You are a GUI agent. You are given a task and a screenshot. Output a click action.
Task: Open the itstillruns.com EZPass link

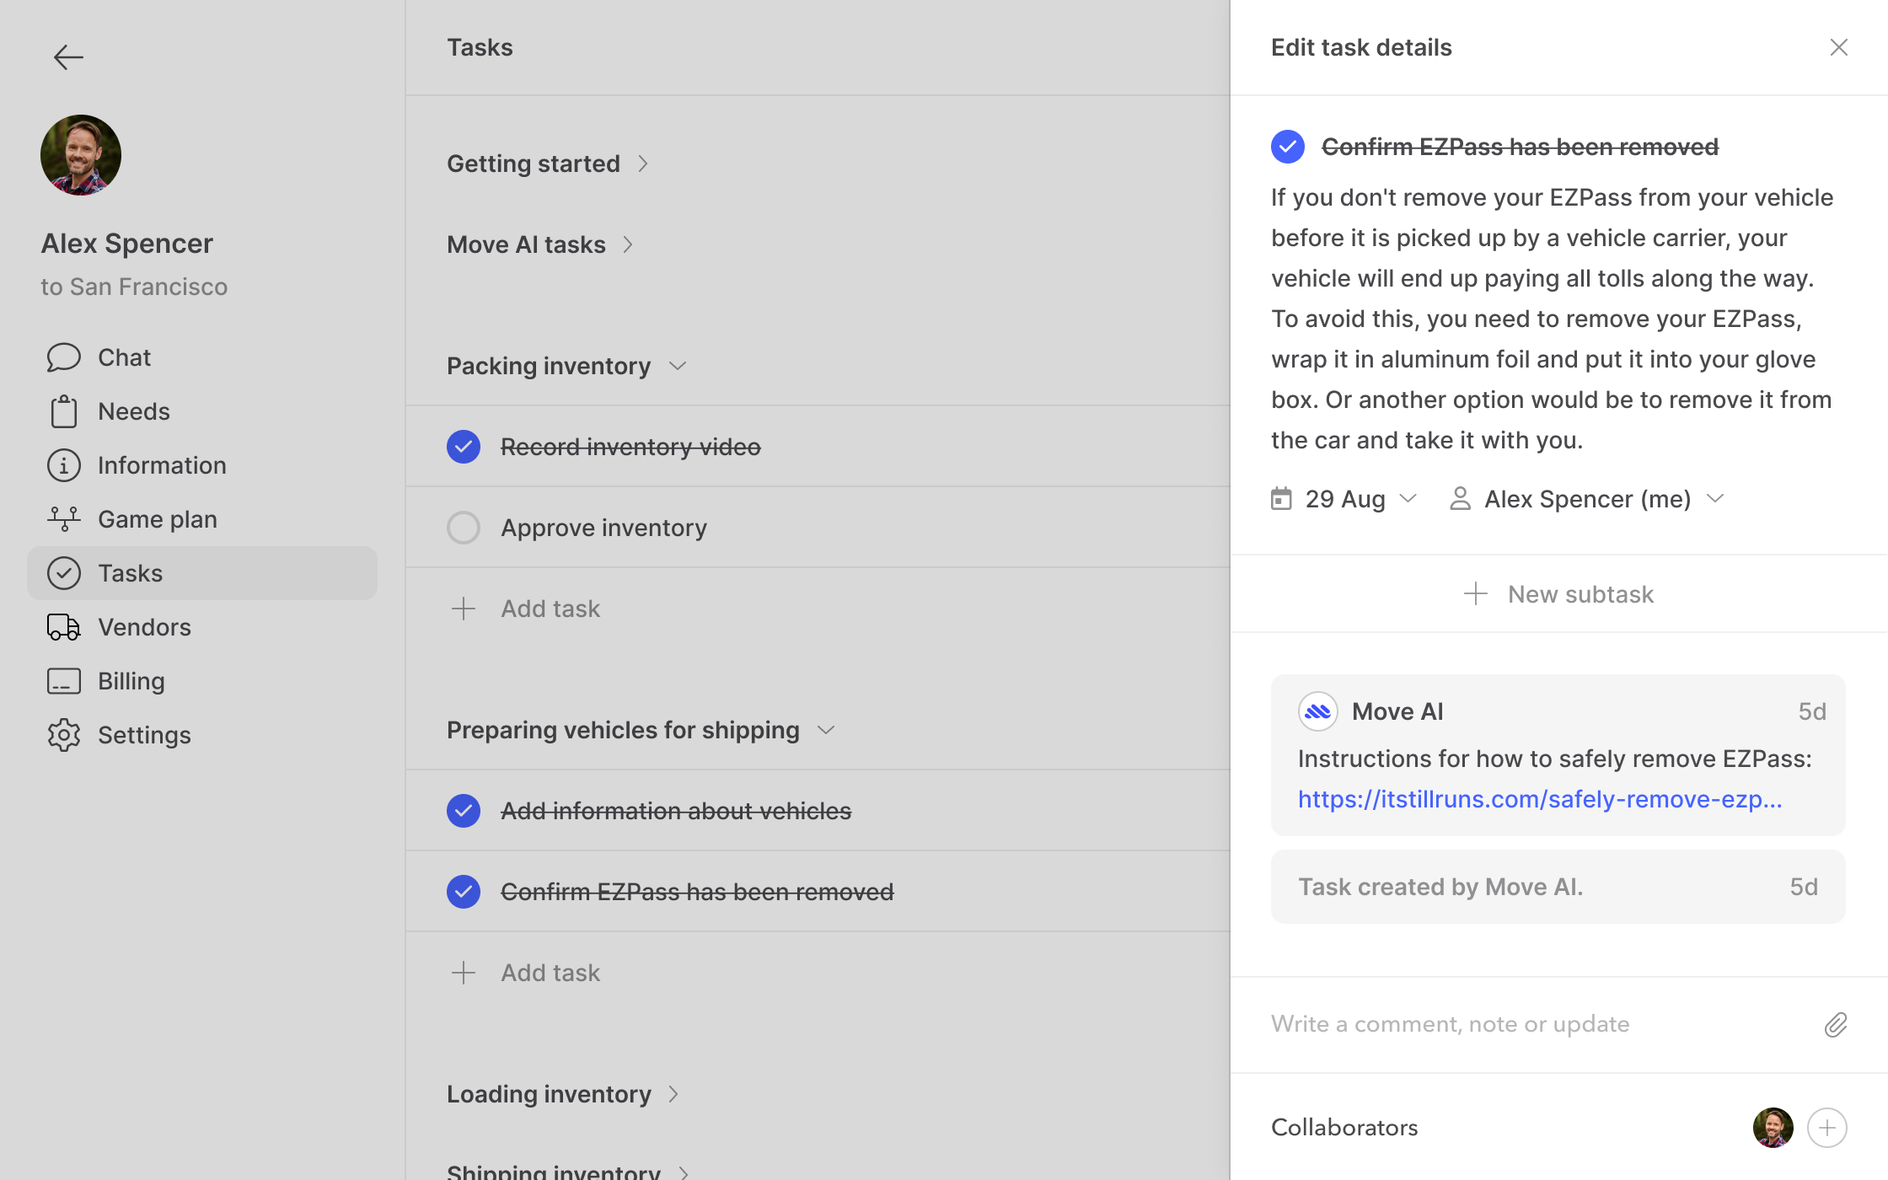coord(1539,799)
